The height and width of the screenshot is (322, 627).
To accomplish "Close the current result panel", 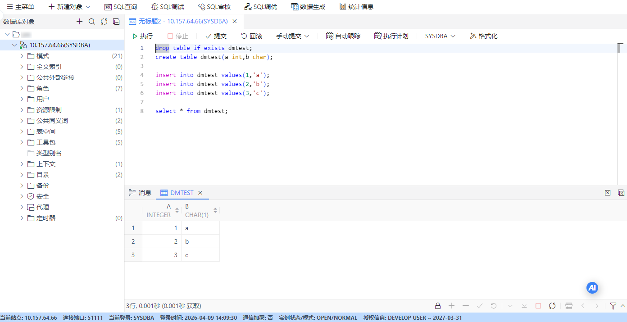I will pyautogui.click(x=608, y=193).
